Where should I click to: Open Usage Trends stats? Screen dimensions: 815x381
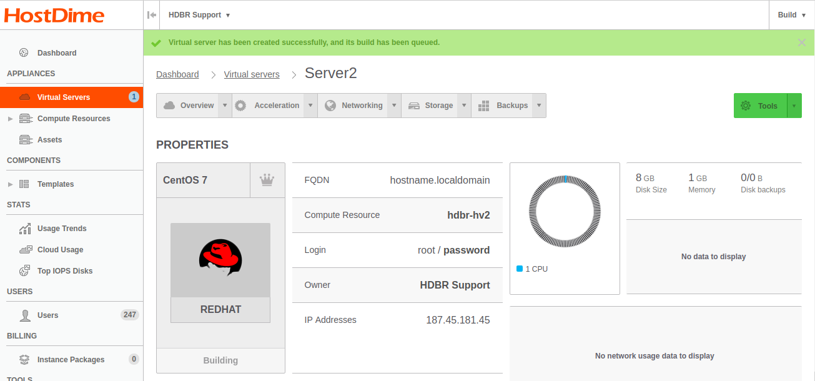[62, 229]
